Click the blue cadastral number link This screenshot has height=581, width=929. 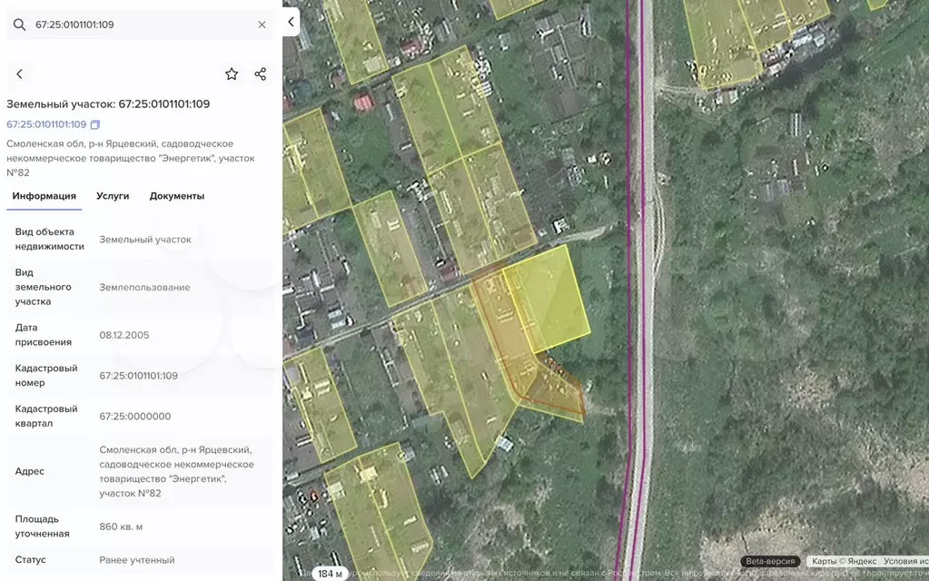click(x=46, y=125)
